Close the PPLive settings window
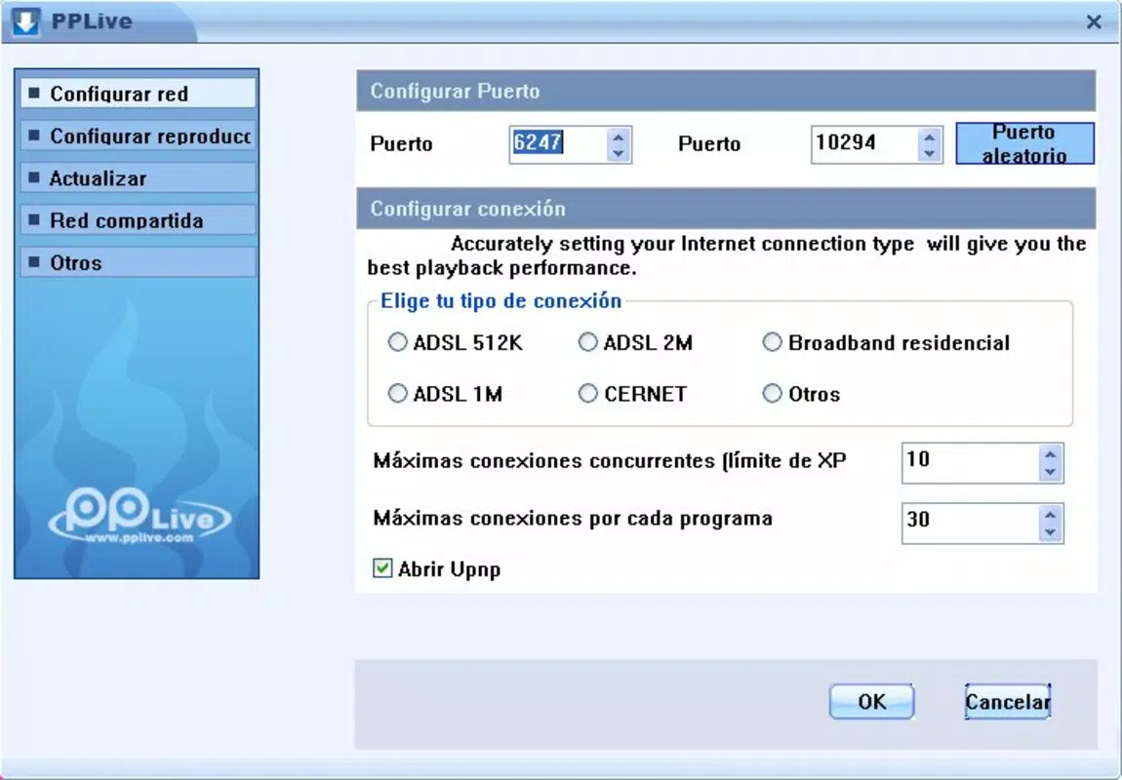 [1094, 21]
